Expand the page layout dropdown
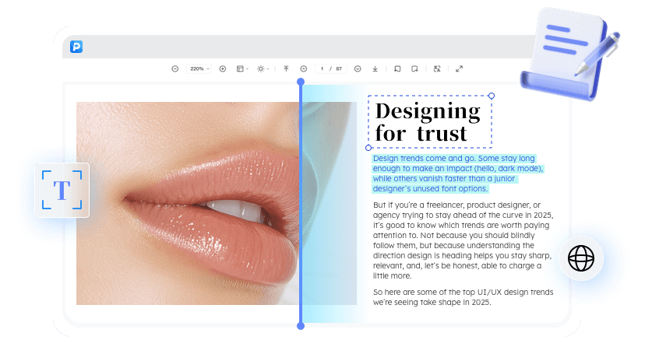This screenshot has width=645, height=361. pos(242,68)
